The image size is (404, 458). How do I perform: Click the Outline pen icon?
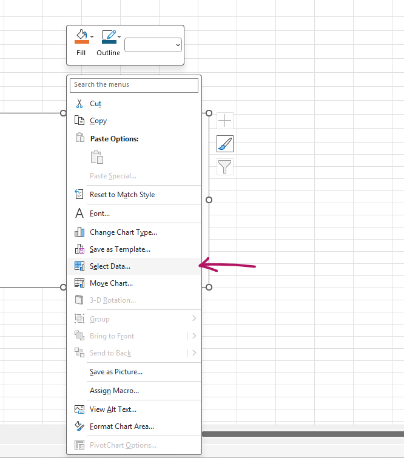[109, 35]
